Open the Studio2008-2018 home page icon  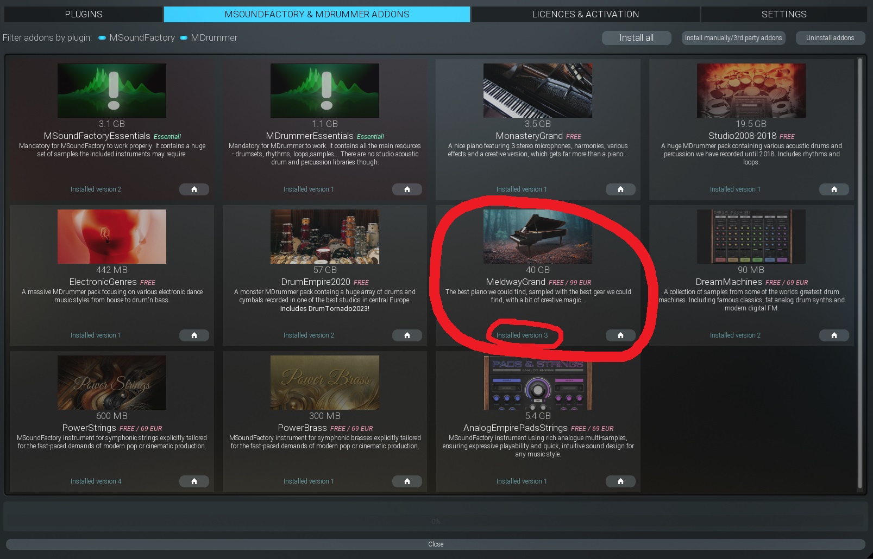click(834, 189)
